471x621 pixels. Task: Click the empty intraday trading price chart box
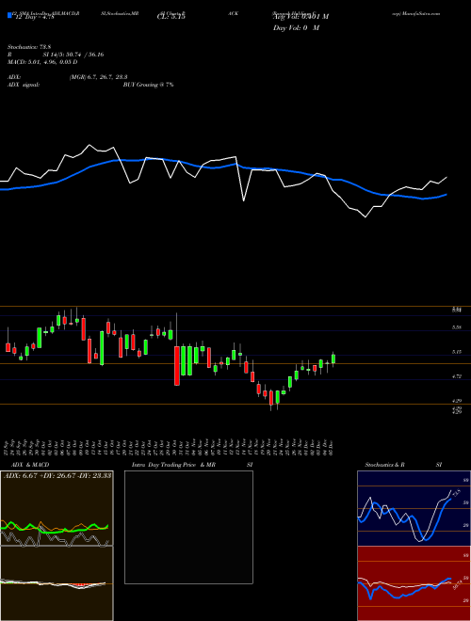coord(188,527)
